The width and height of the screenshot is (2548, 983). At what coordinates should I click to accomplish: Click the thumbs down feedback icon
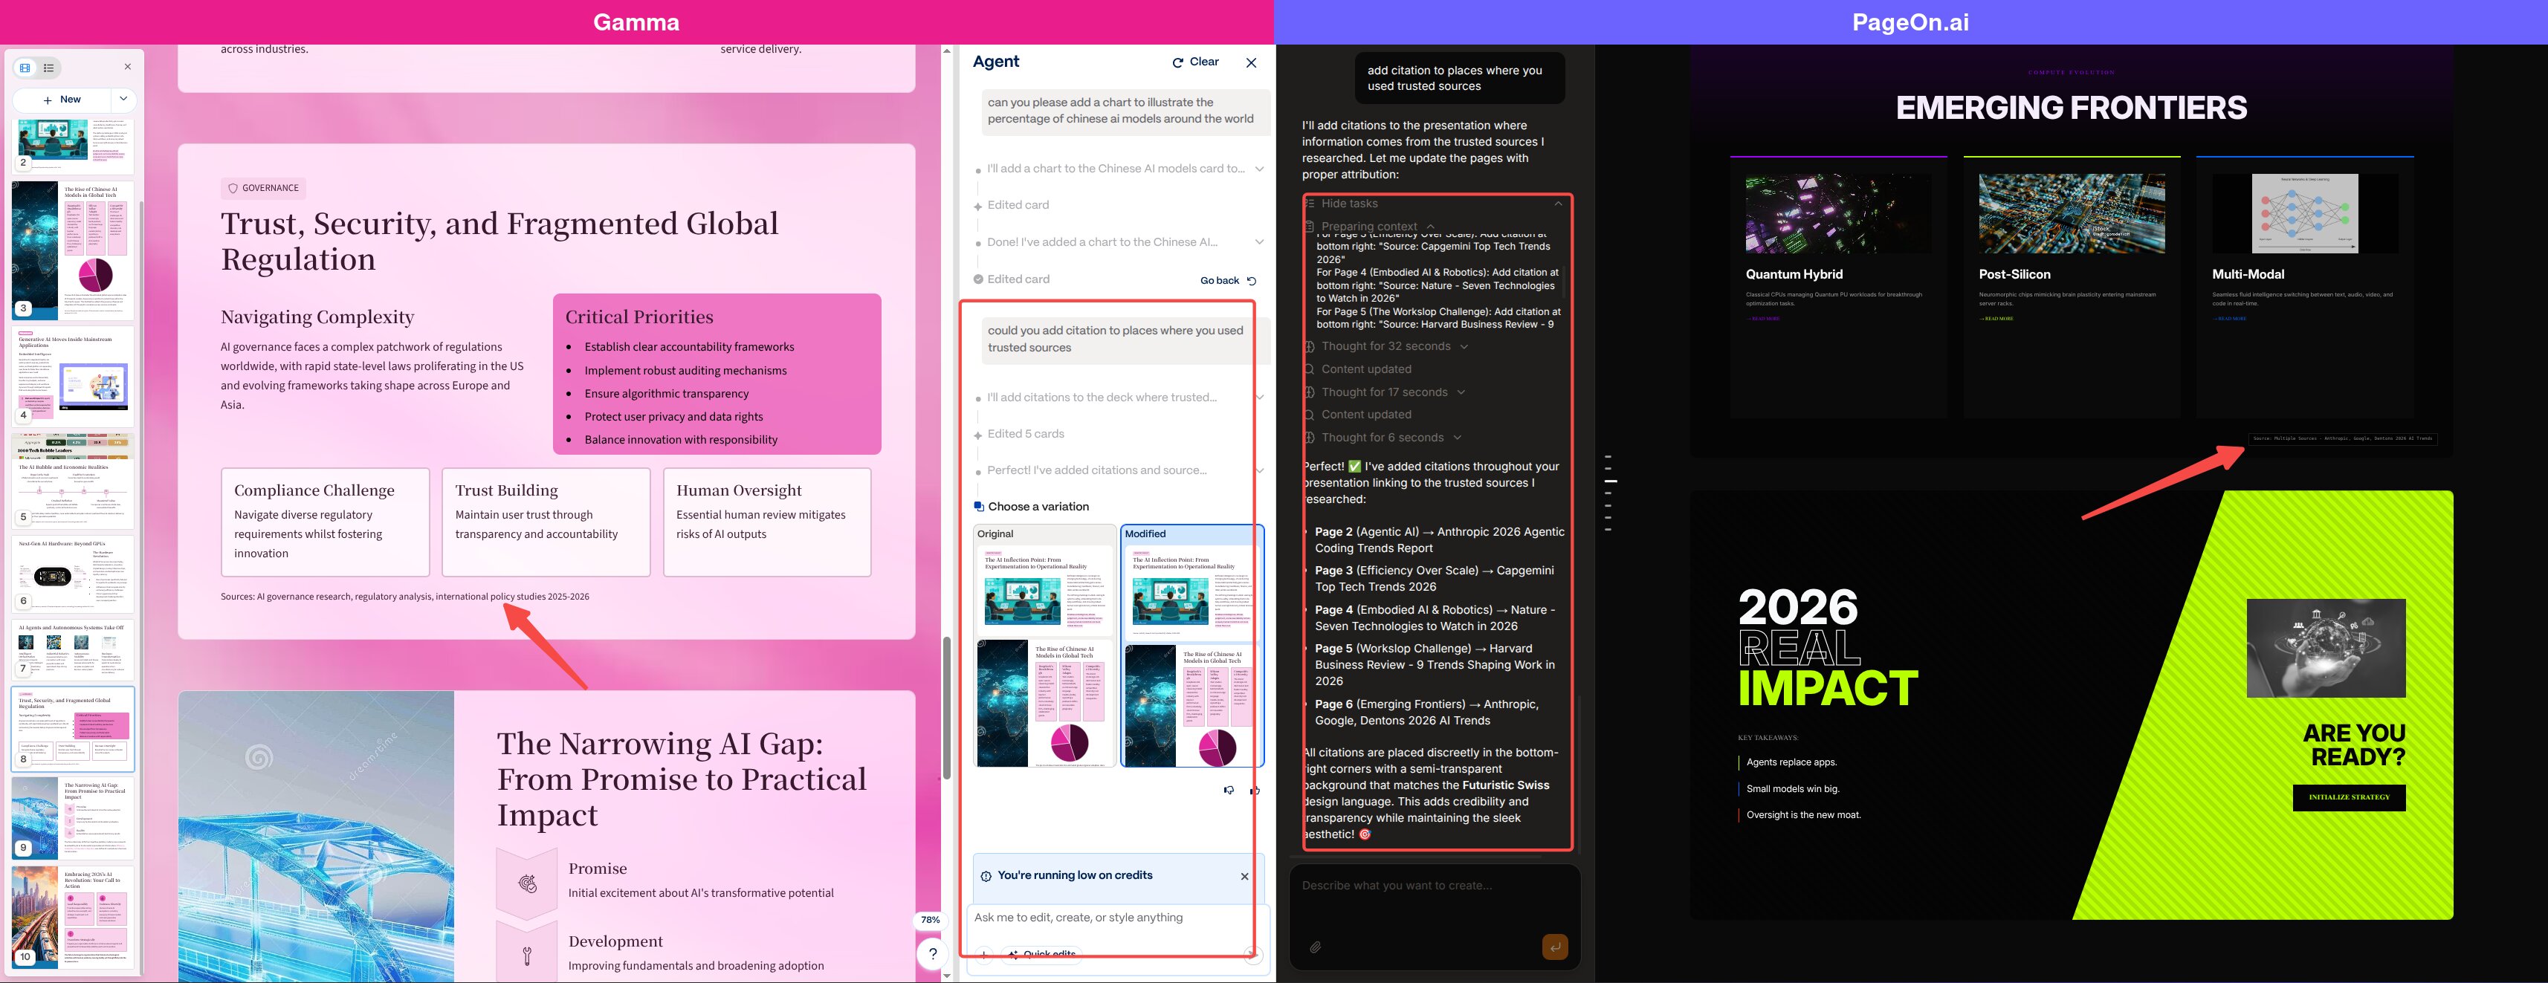[x=1229, y=790]
